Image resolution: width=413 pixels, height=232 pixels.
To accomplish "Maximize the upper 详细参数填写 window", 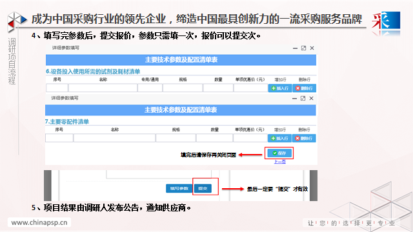I will coord(303,48).
